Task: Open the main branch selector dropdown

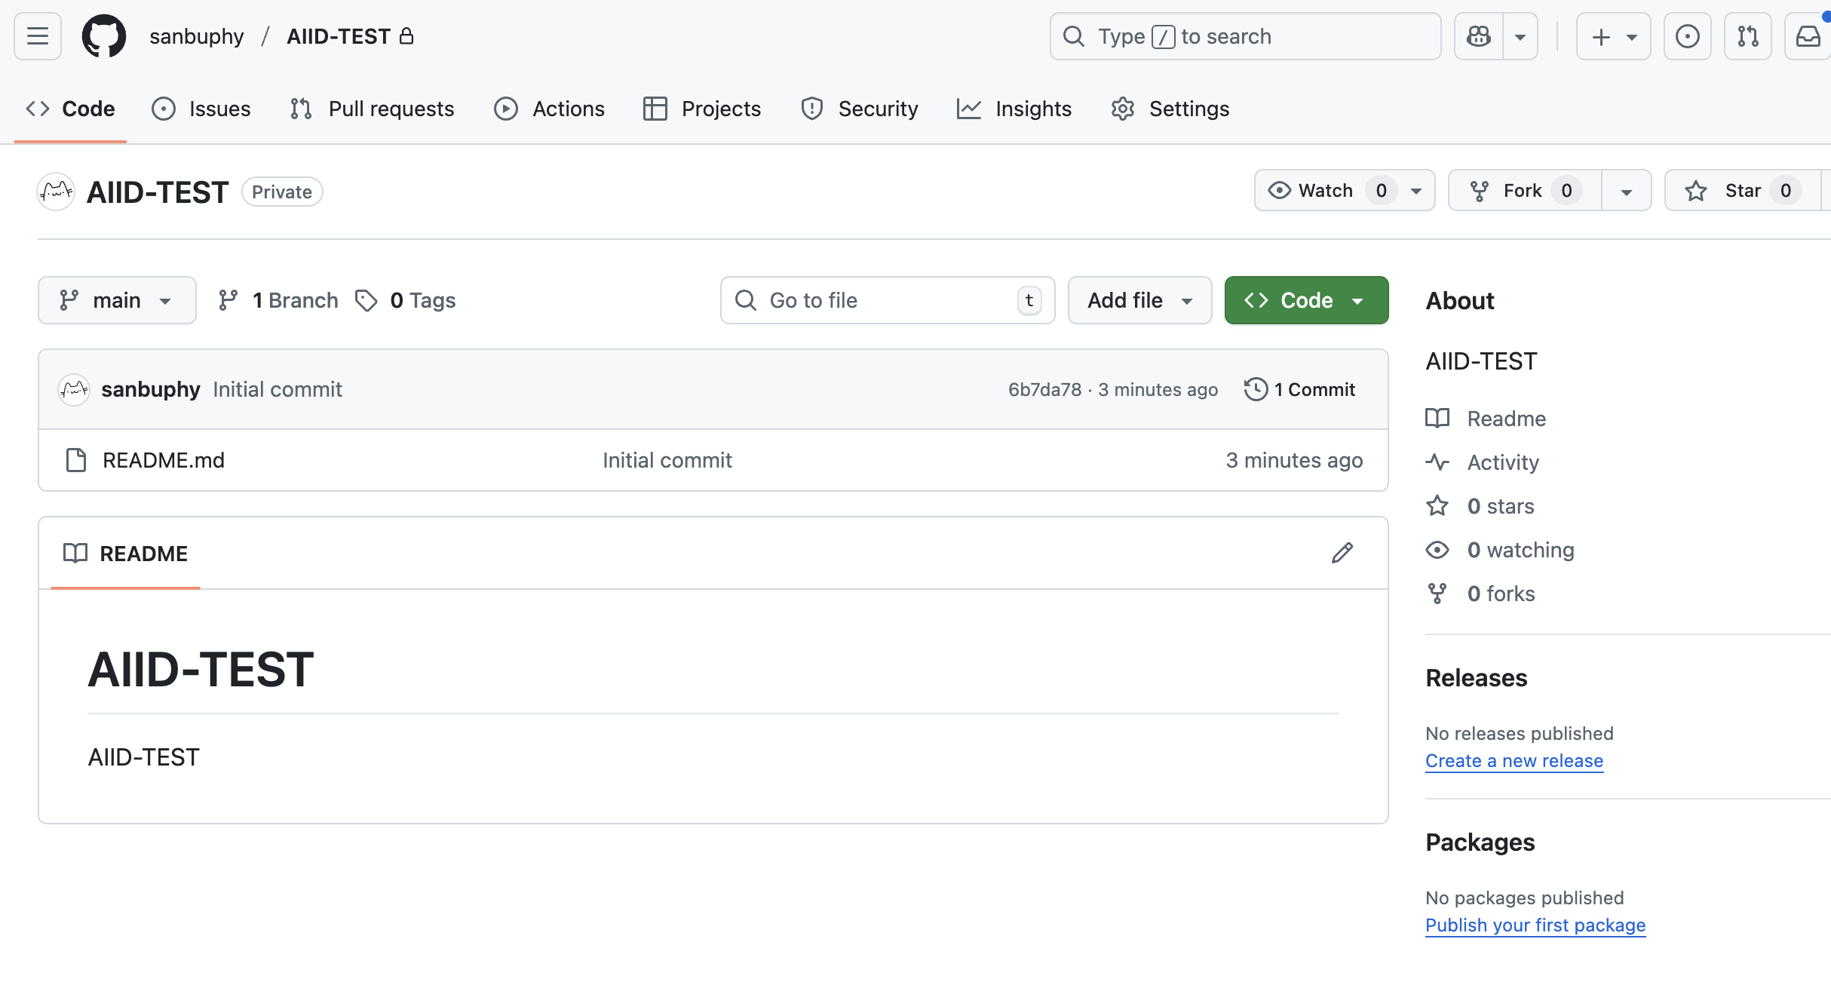Action: (x=117, y=300)
